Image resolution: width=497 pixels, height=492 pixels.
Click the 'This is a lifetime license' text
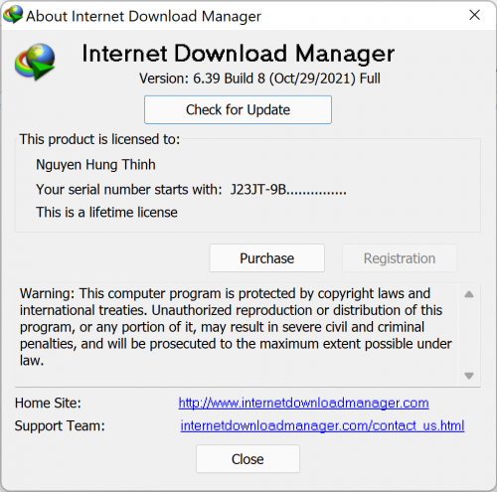click(106, 213)
